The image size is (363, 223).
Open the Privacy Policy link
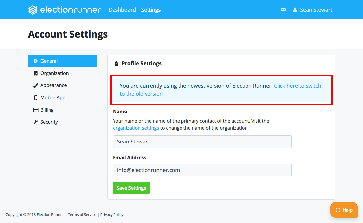[x=112, y=215]
